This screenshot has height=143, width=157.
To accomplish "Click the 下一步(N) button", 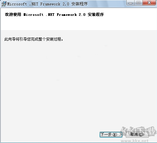I will [x=111, y=134].
